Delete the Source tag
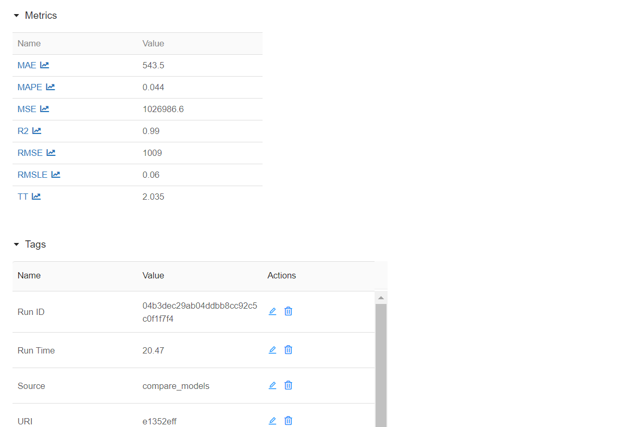 [288, 385]
